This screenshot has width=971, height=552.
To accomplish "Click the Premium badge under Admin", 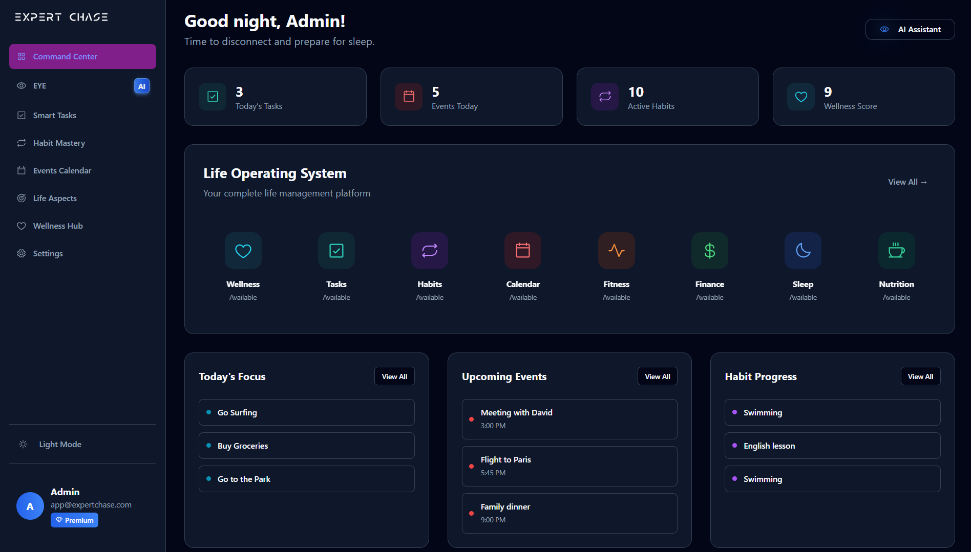I will [74, 520].
